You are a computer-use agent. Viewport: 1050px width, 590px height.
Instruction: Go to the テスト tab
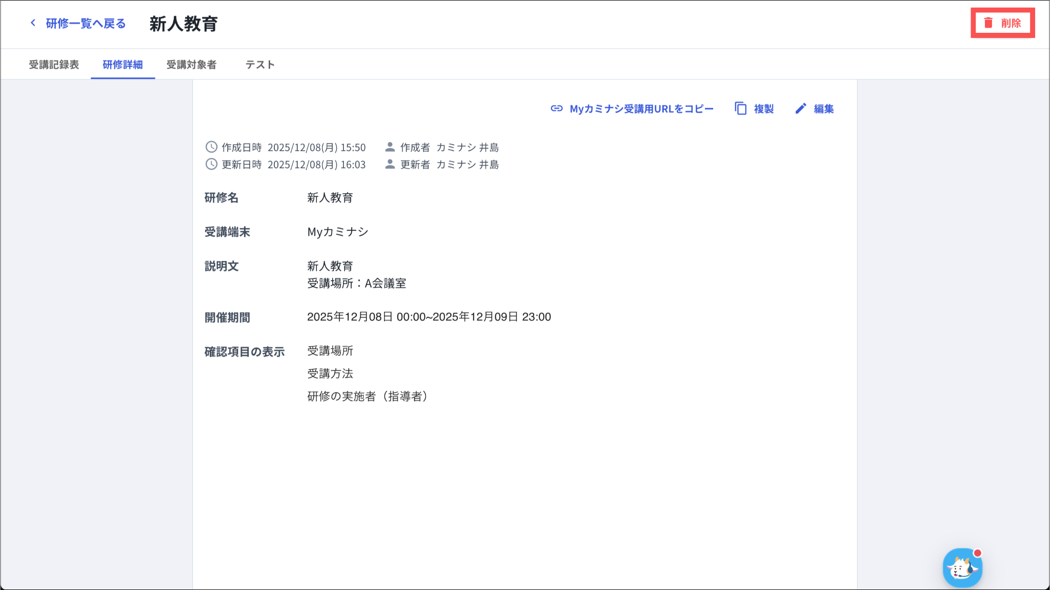tap(260, 65)
